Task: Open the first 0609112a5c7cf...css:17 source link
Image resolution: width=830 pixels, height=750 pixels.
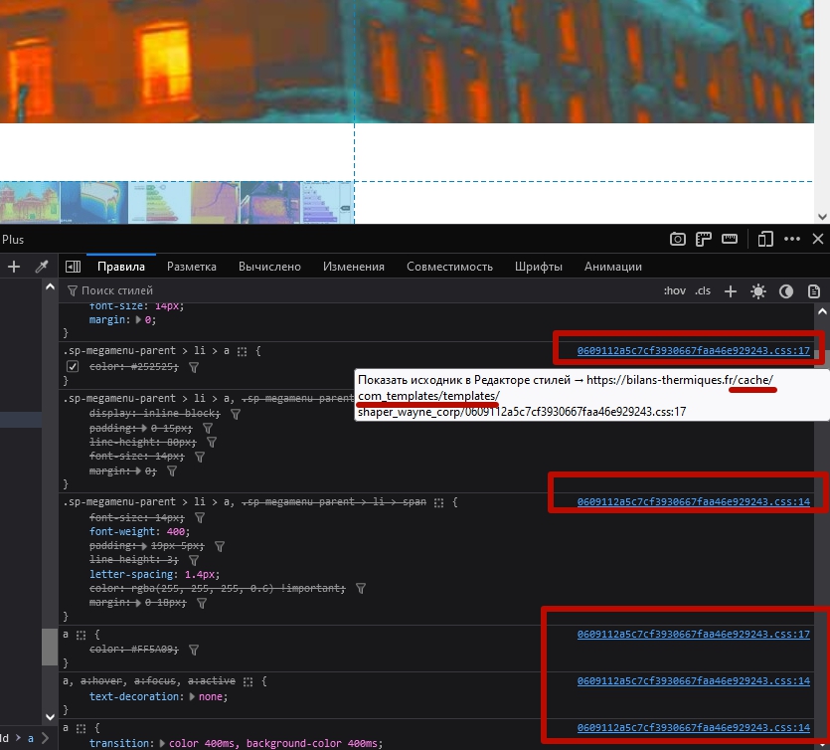Action: (693, 351)
